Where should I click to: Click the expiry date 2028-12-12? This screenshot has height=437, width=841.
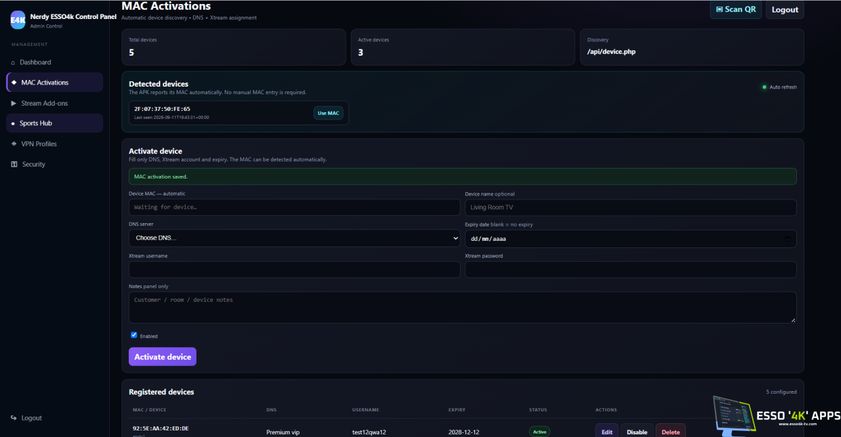[465, 432]
